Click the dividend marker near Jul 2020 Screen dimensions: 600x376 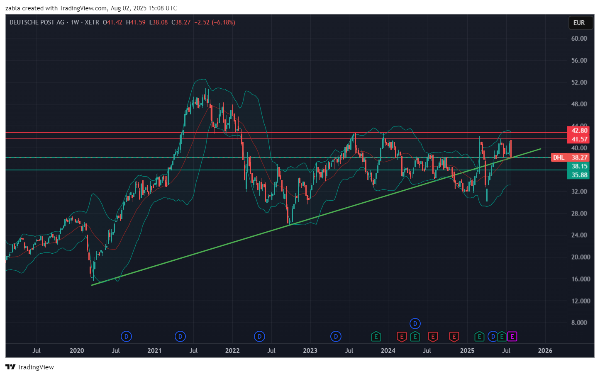point(127,336)
